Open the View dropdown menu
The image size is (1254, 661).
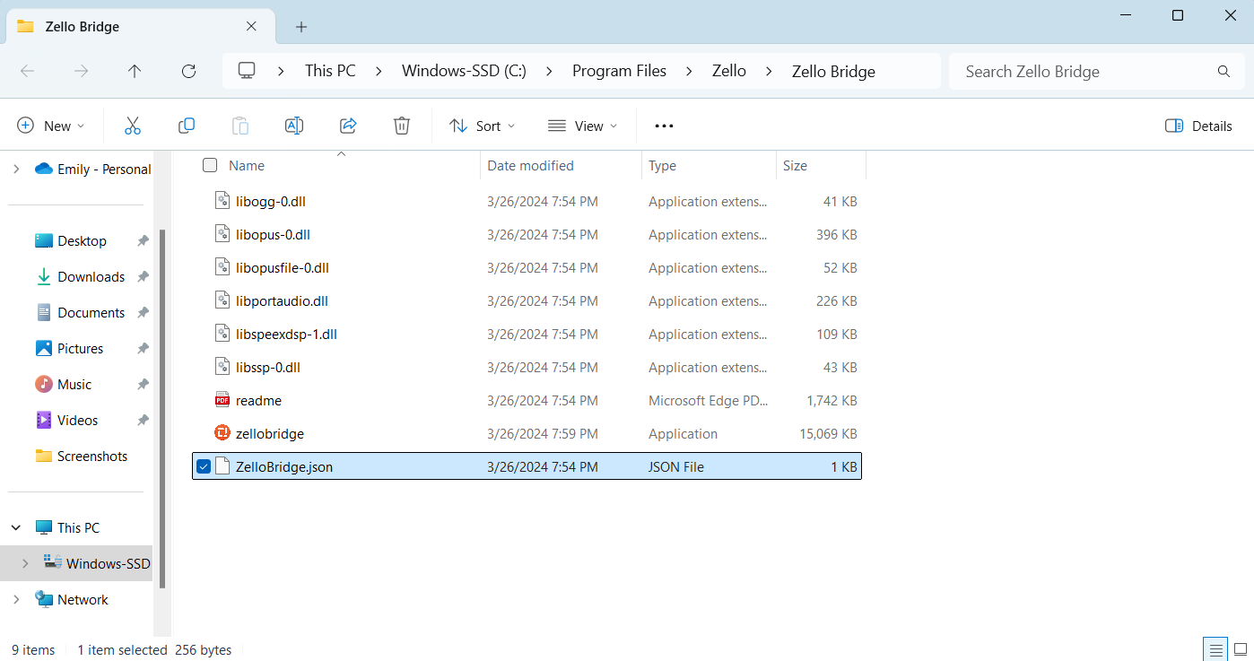click(x=583, y=126)
